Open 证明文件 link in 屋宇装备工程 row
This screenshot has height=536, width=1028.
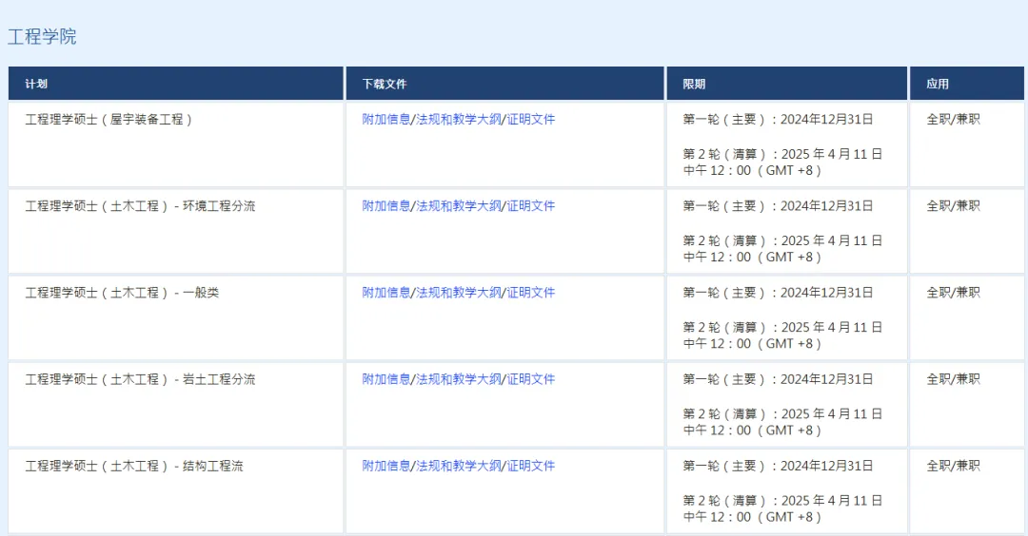[x=531, y=120]
